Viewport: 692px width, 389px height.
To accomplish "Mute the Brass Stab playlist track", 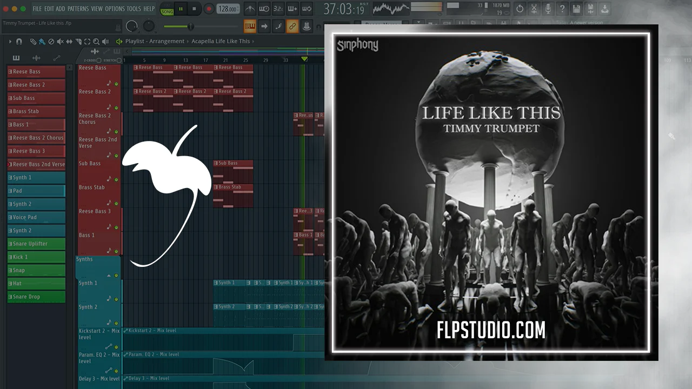I will tap(116, 203).
